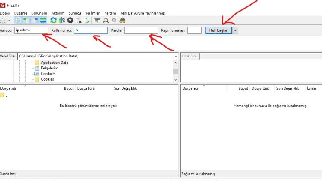Image resolution: width=322 pixels, height=181 pixels.
Task: Cancel the current operation icon
Action: [x=70, y=20]
